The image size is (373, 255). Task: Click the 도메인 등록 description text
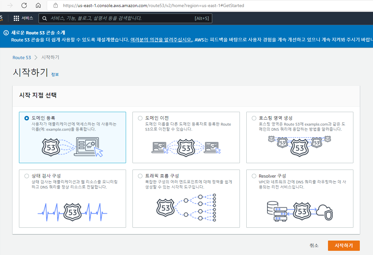[74, 127]
